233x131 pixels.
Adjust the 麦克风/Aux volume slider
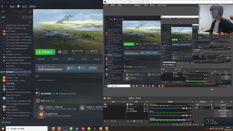point(167,108)
